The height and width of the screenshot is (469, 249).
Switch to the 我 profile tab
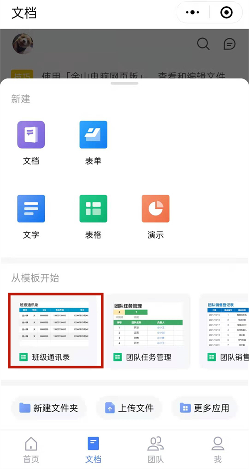pos(217,449)
